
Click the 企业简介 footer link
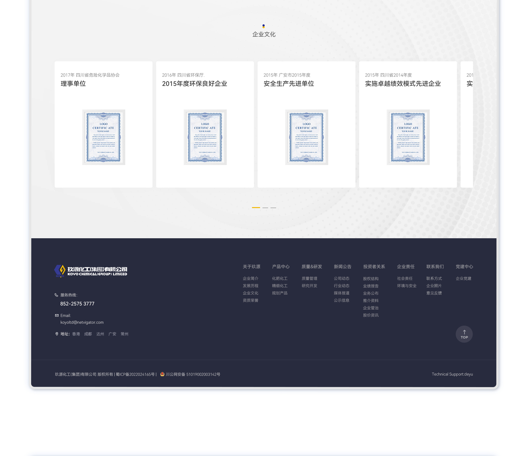pos(250,278)
